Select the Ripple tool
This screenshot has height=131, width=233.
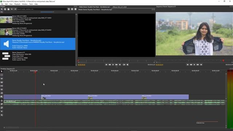[x=1, y=79]
